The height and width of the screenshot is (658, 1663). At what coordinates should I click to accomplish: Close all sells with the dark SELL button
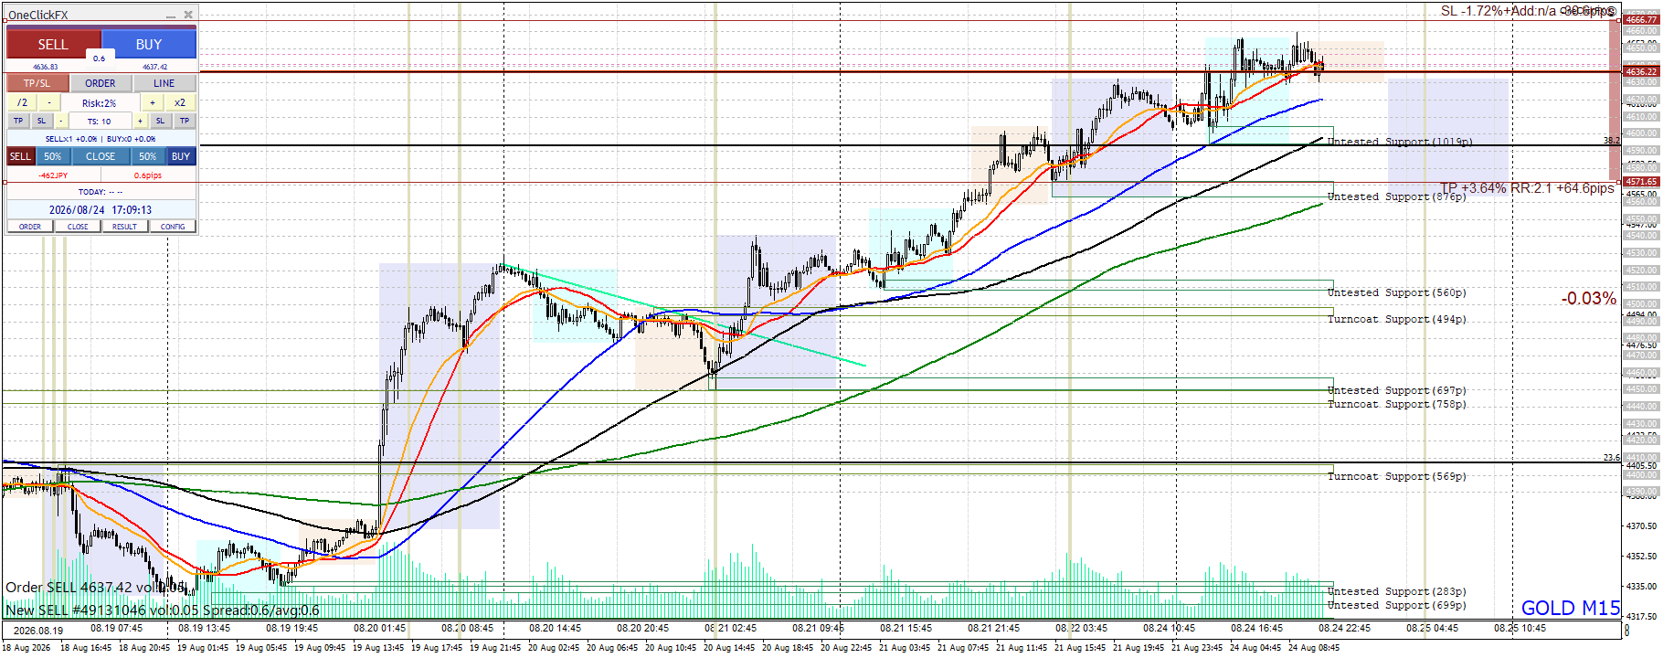coord(20,156)
